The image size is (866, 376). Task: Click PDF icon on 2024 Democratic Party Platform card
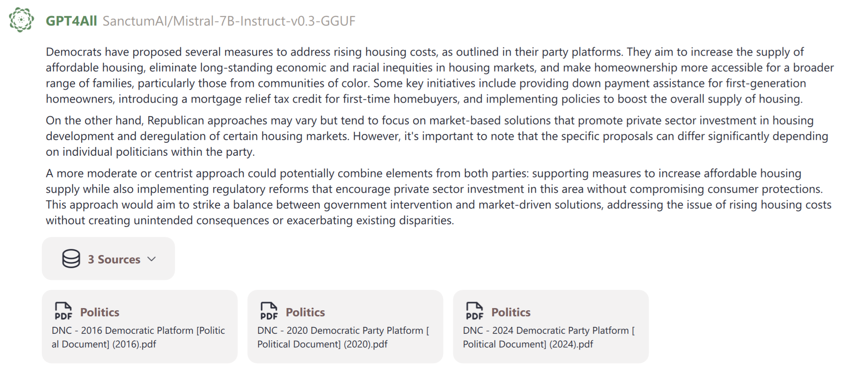(x=474, y=311)
